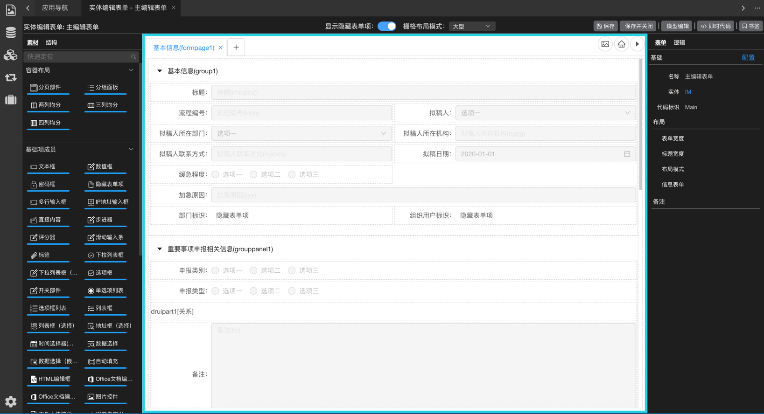Switch to the 素材 tab
This screenshot has width=764, height=414.
point(33,42)
